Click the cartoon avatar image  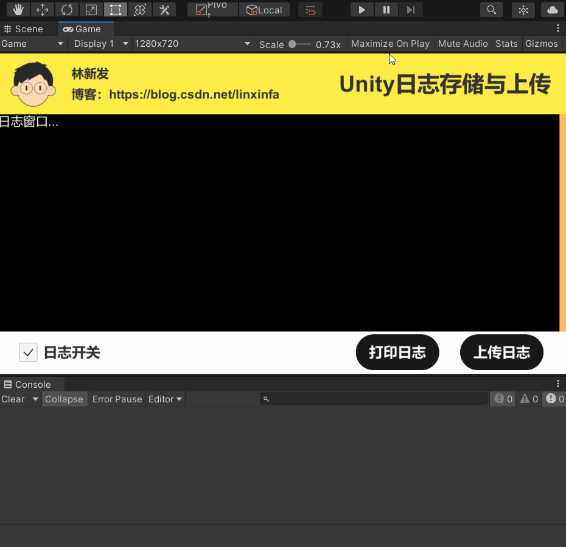tap(33, 84)
